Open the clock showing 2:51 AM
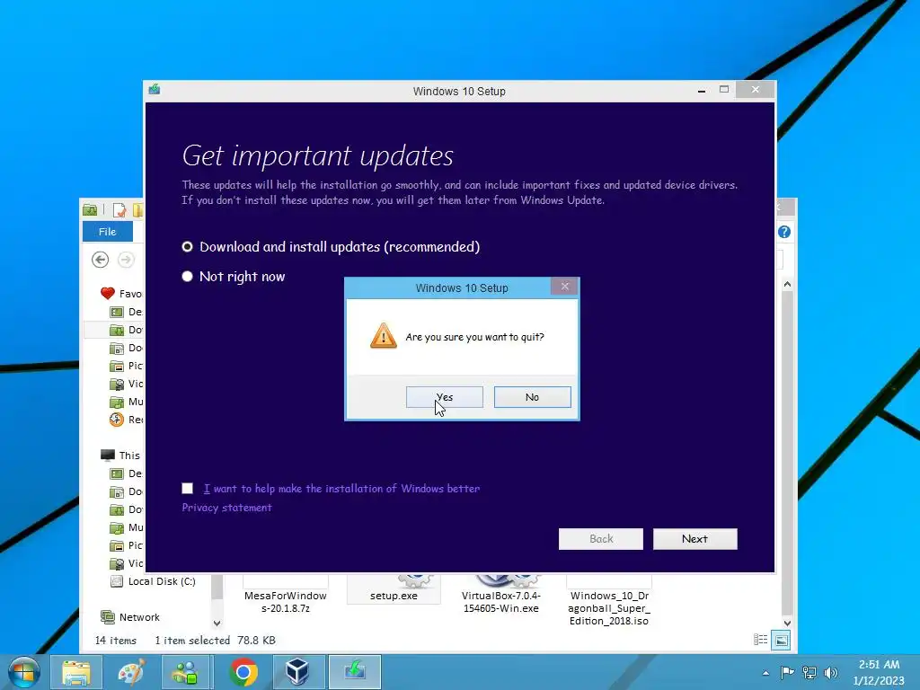920x690 pixels. [879, 672]
